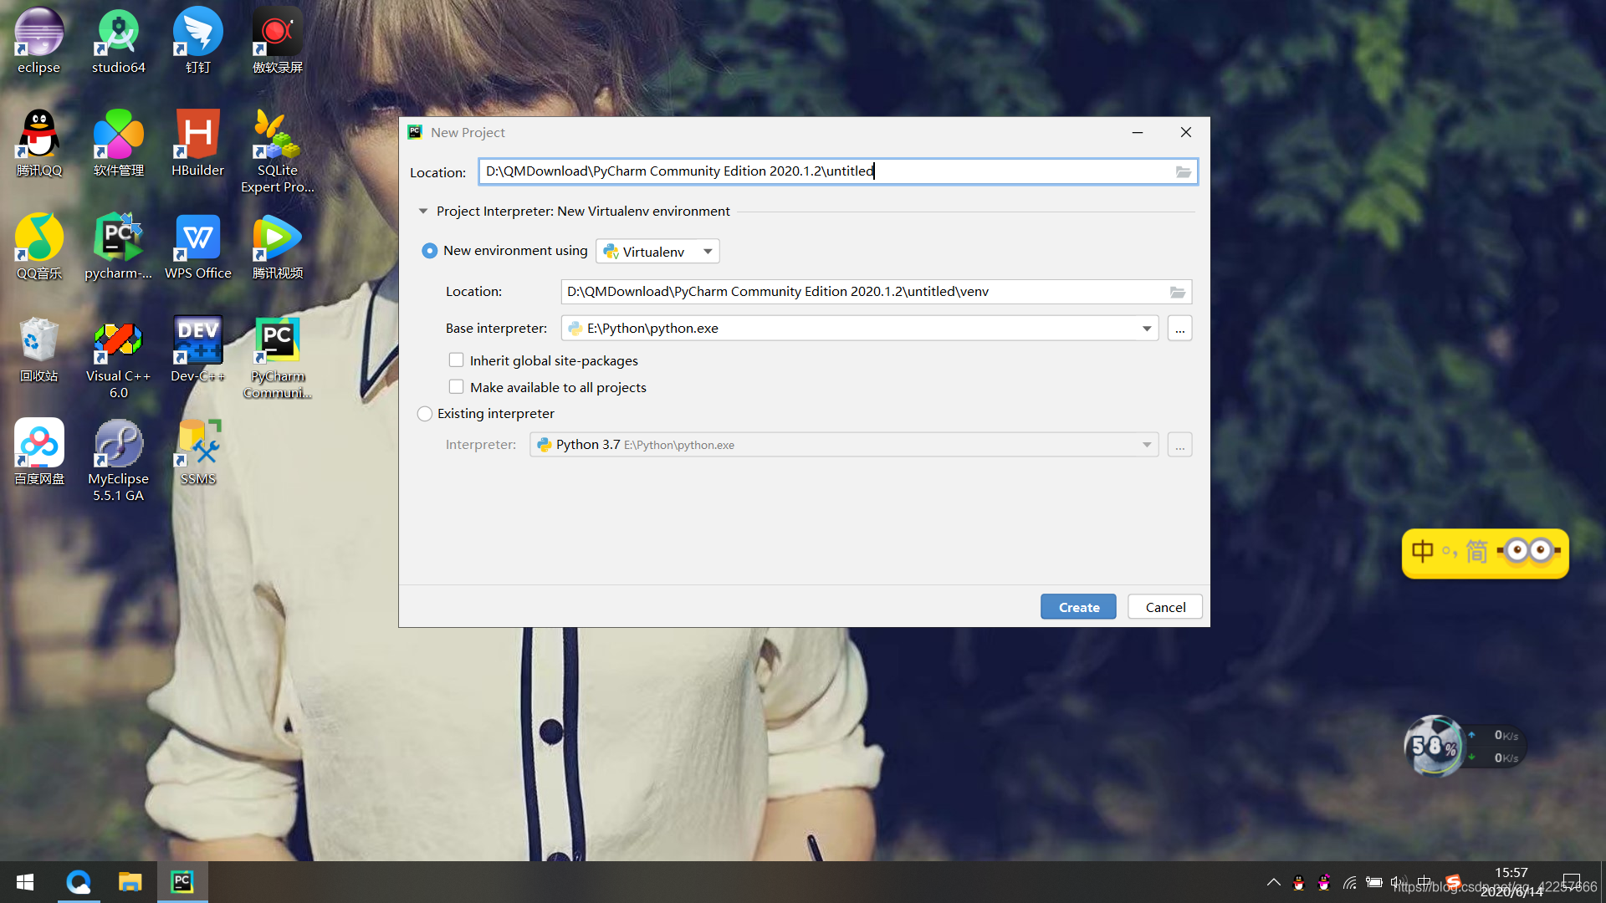Select Existing interpreter radio button
1606x903 pixels.
coord(425,414)
